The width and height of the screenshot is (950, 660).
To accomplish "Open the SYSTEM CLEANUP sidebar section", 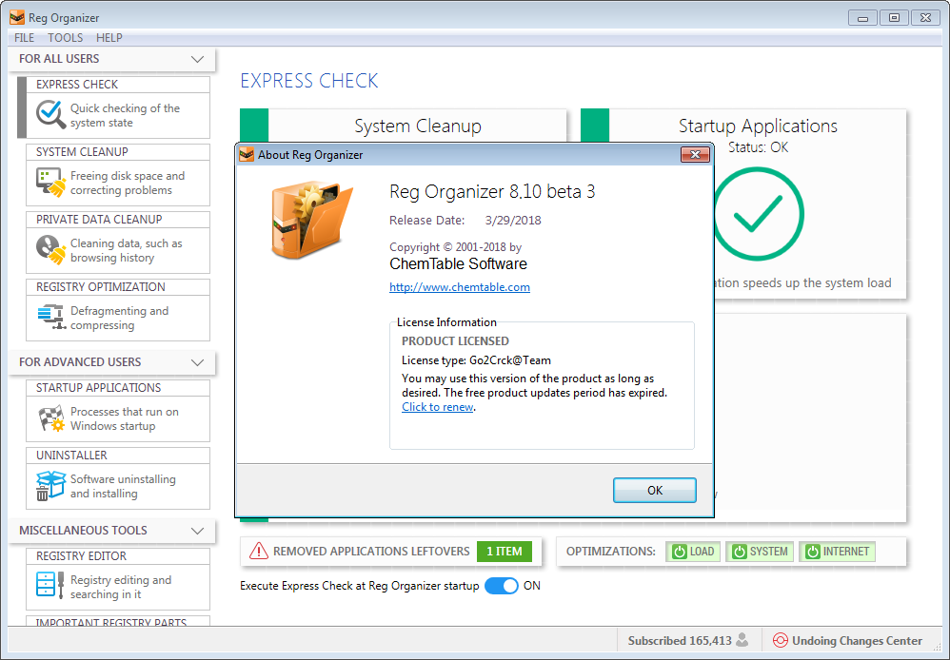I will click(x=118, y=175).
